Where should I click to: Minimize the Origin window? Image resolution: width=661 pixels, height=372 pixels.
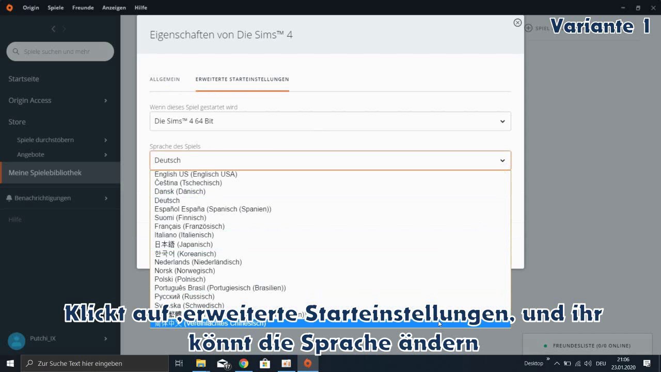tap(622, 8)
